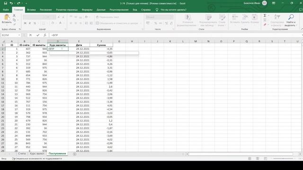Click the user account avatar
The width and height of the screenshot is (303, 170).
tap(265, 3)
